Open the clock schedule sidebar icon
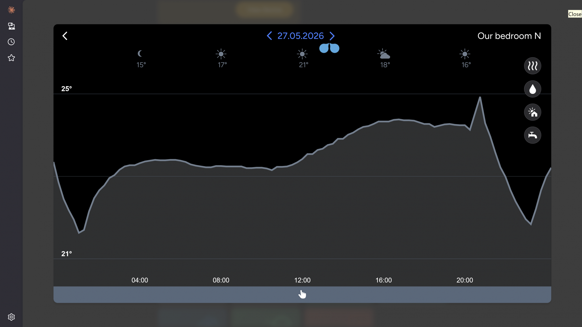This screenshot has width=582, height=327. pos(11,42)
